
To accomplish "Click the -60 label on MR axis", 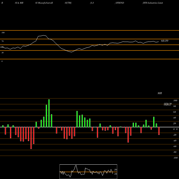I will coord(175,146).
